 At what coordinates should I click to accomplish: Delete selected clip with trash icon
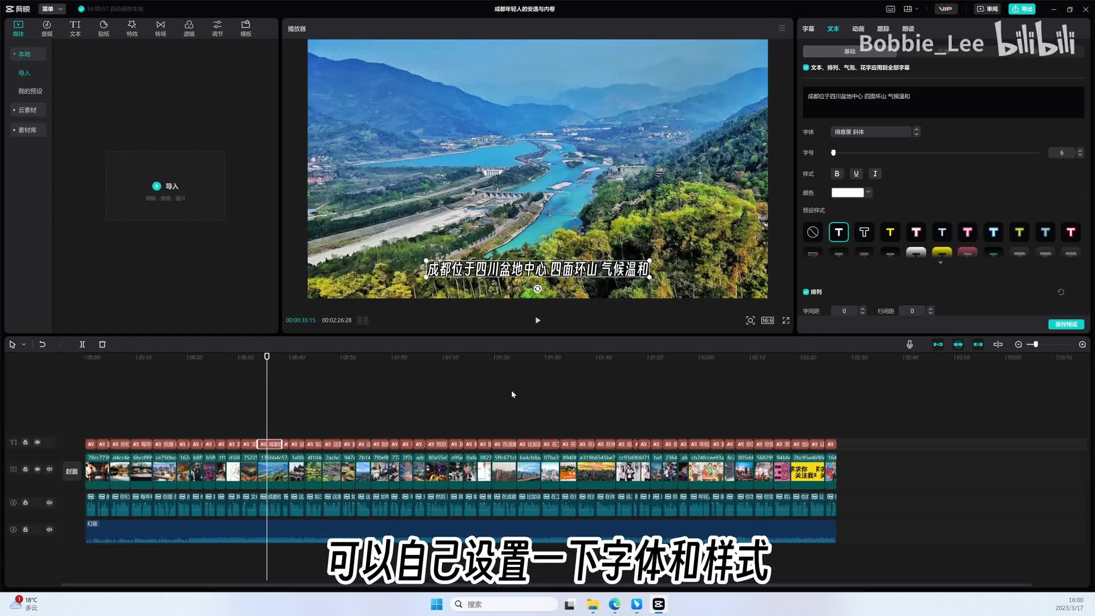coord(102,345)
